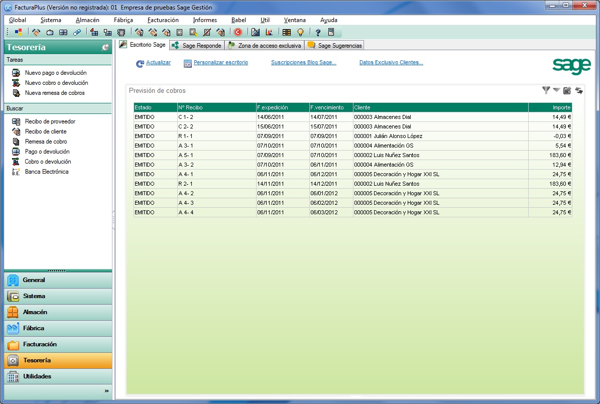The image size is (600, 404).
Task: Select the row for receipt A 5- 1
Action: click(x=352, y=155)
